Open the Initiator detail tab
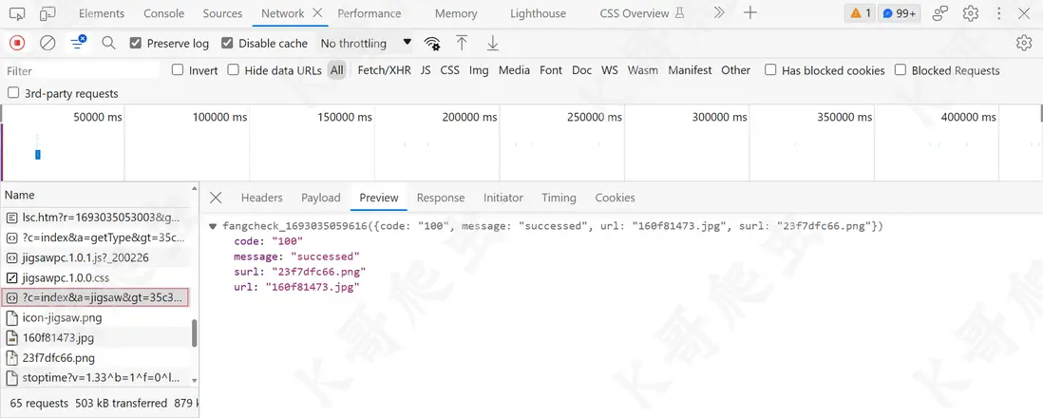Image resolution: width=1043 pixels, height=418 pixels. click(x=503, y=198)
